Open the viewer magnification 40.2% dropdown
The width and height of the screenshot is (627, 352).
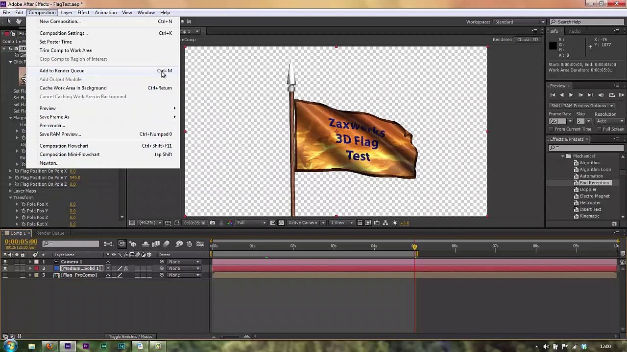tap(150, 223)
